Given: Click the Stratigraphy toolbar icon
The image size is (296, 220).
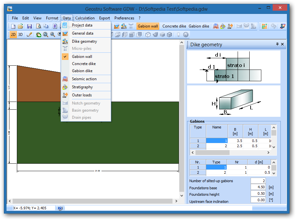Looking at the screenshot, I should click(223, 26).
